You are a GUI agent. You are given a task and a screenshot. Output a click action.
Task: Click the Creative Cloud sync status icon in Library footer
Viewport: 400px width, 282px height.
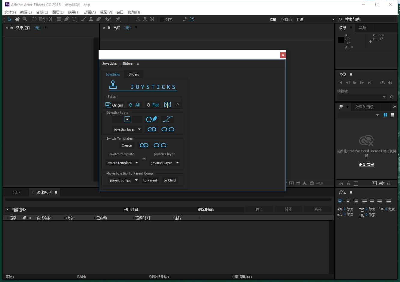click(382, 183)
